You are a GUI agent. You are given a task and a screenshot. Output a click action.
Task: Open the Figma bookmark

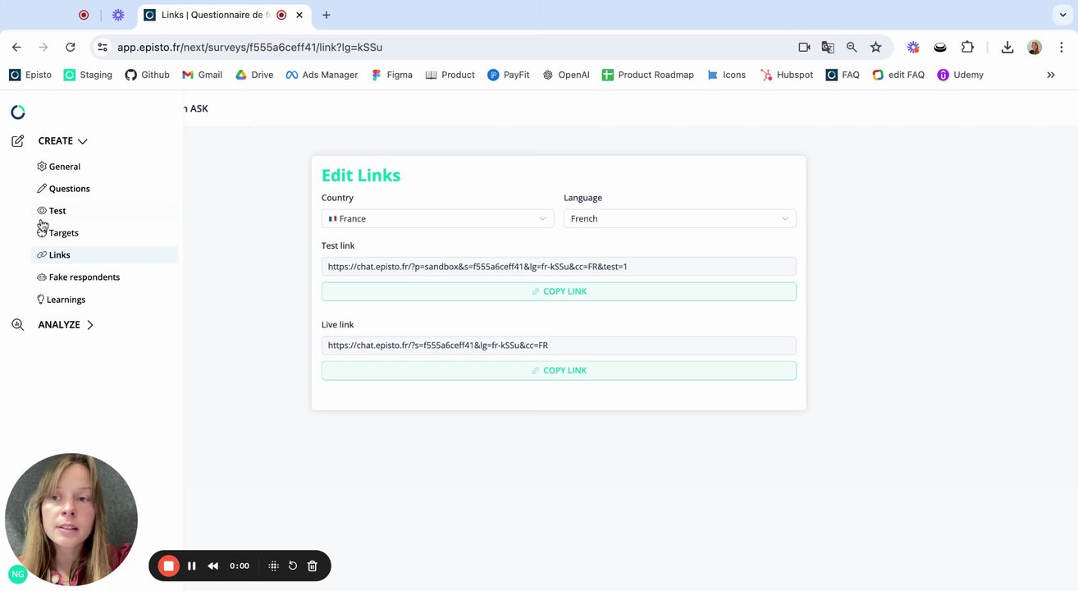(392, 75)
